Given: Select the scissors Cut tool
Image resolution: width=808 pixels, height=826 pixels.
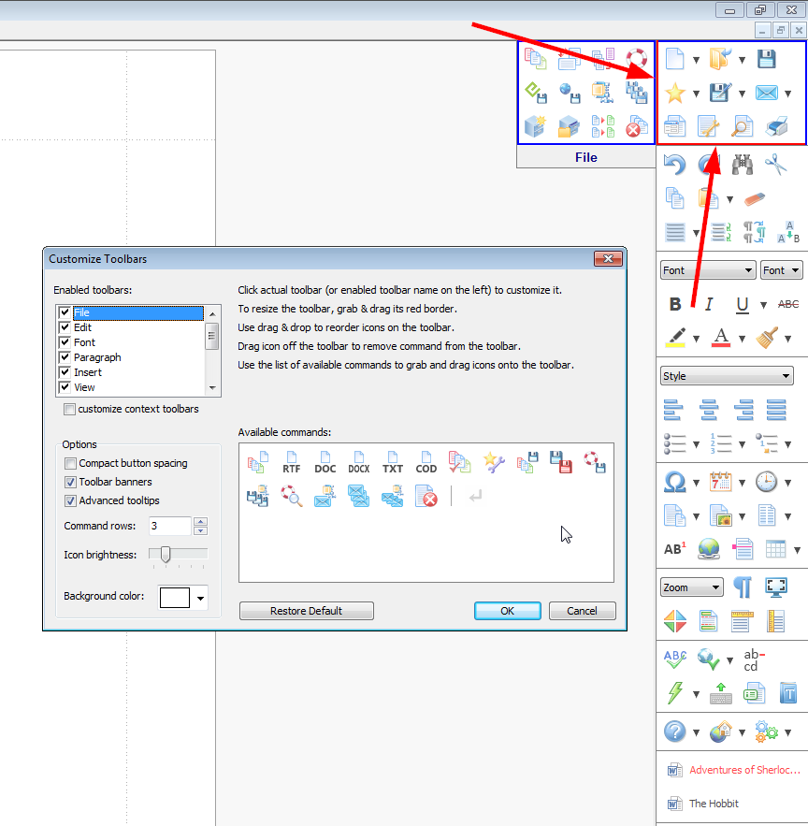Looking at the screenshot, I should point(776,165).
